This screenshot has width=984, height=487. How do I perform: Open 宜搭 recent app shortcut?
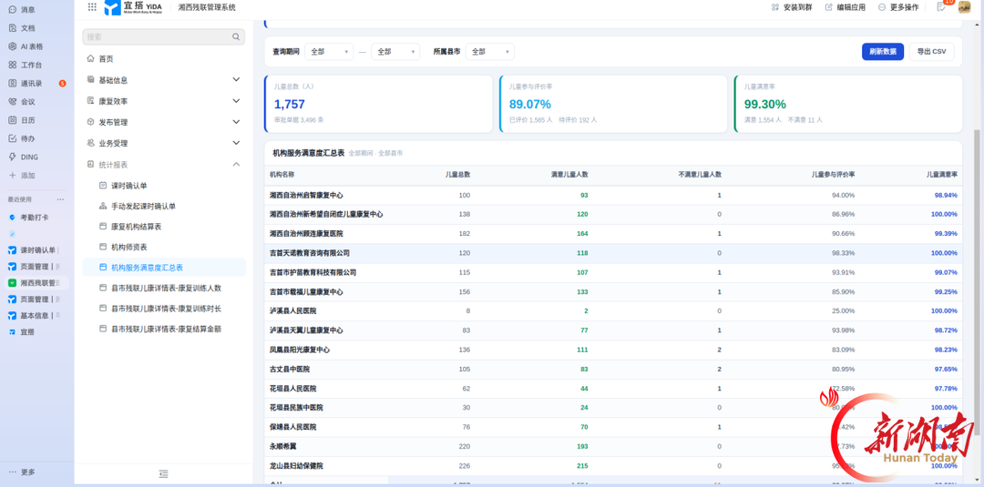coord(21,331)
